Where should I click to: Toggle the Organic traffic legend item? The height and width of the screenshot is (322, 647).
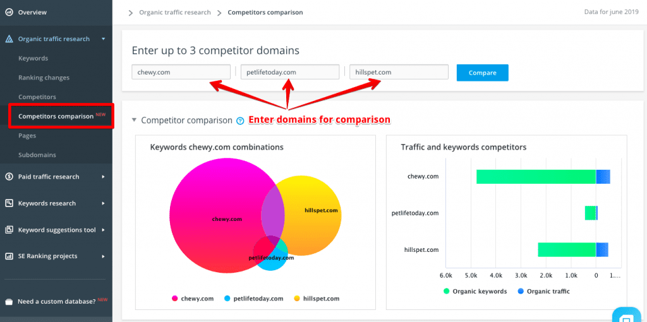coord(543,291)
